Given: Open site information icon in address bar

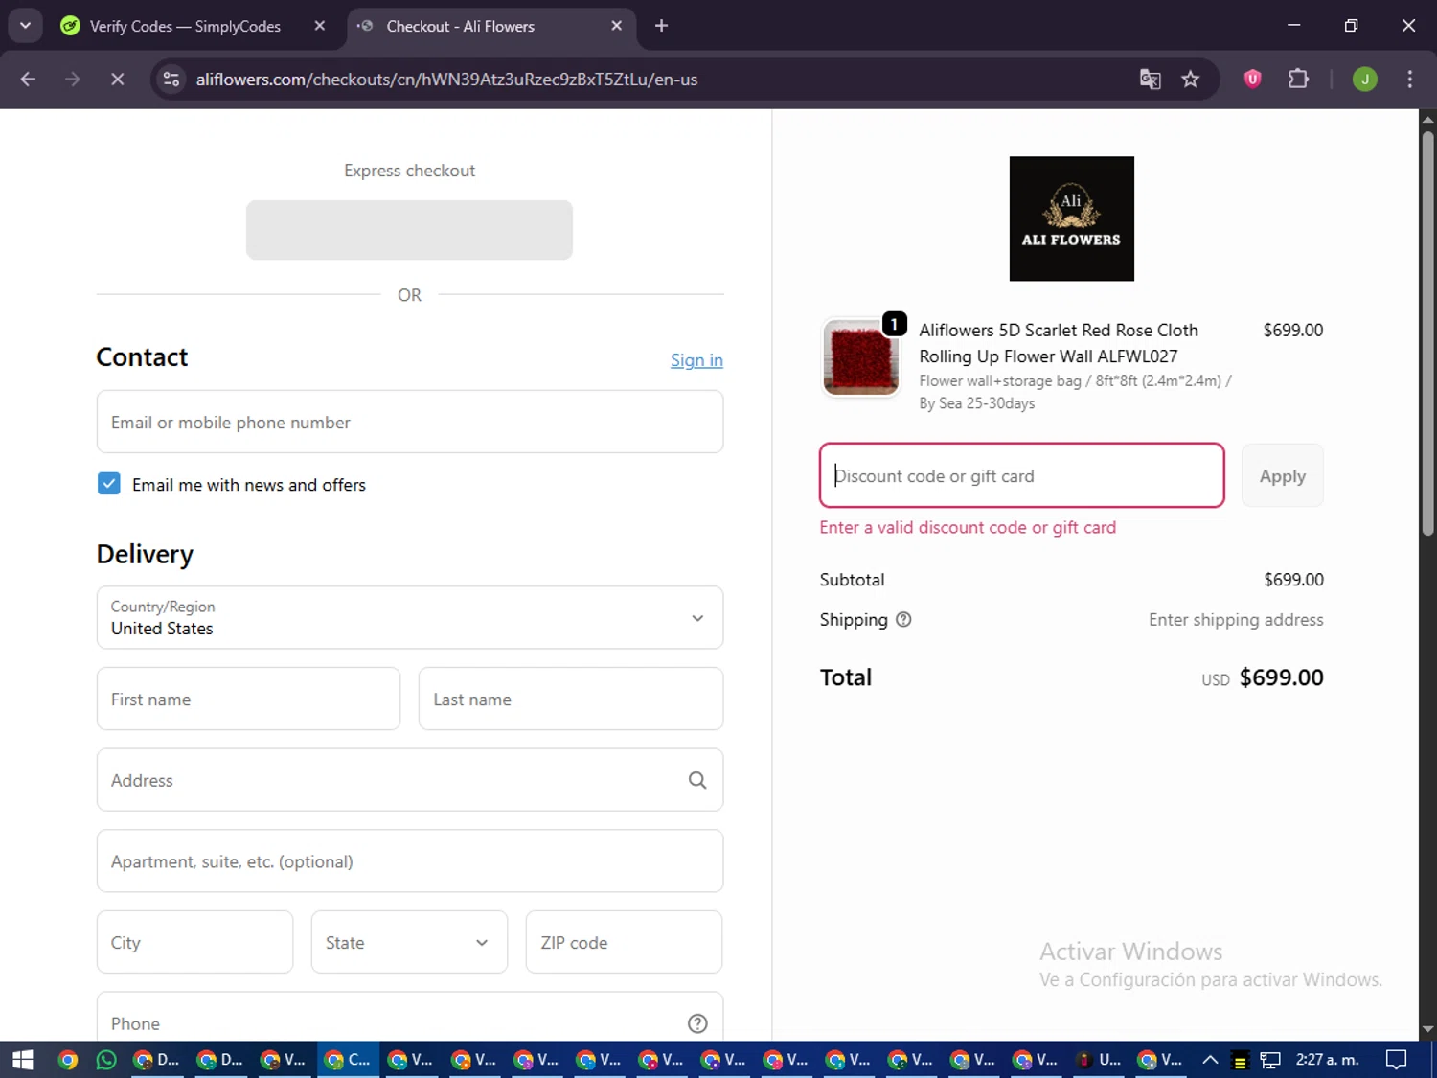Looking at the screenshot, I should coord(171,80).
